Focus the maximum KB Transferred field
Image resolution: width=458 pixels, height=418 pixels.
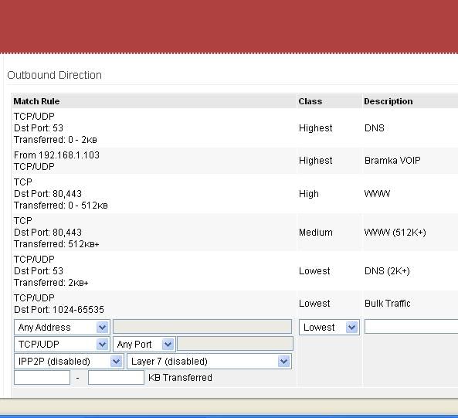pos(116,377)
